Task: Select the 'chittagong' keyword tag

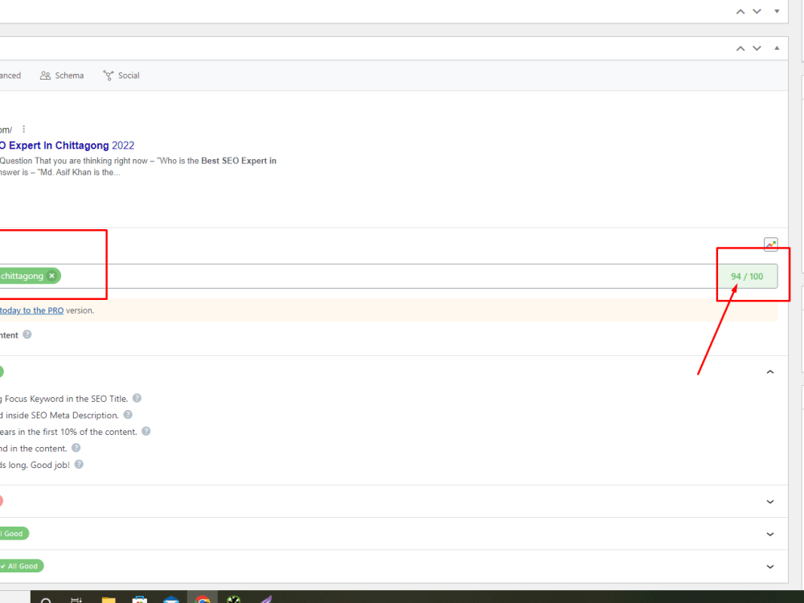Action: coord(22,276)
